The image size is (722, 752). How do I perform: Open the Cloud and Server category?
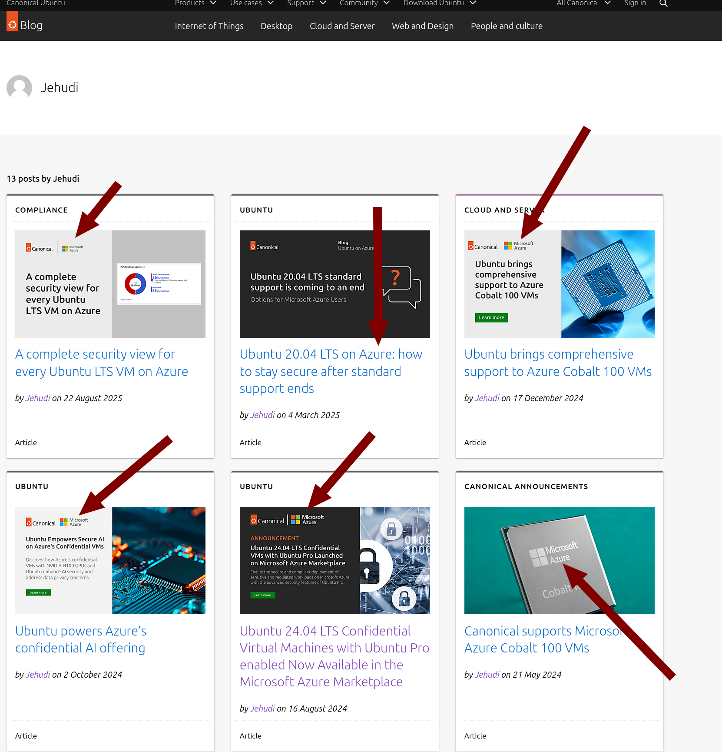point(342,26)
